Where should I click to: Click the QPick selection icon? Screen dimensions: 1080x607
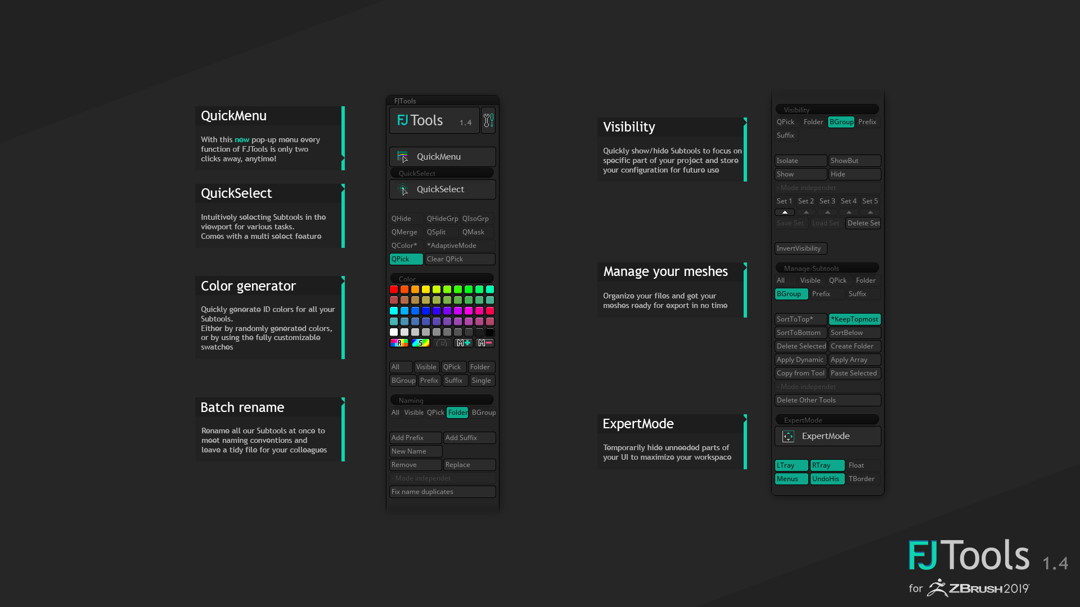407,259
